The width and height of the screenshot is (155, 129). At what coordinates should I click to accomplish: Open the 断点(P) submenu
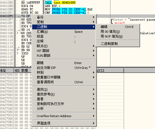pyautogui.click(x=64, y=46)
